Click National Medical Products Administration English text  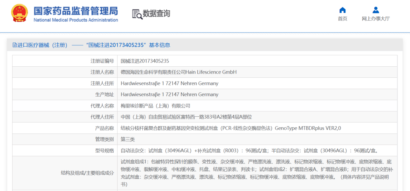(76, 20)
